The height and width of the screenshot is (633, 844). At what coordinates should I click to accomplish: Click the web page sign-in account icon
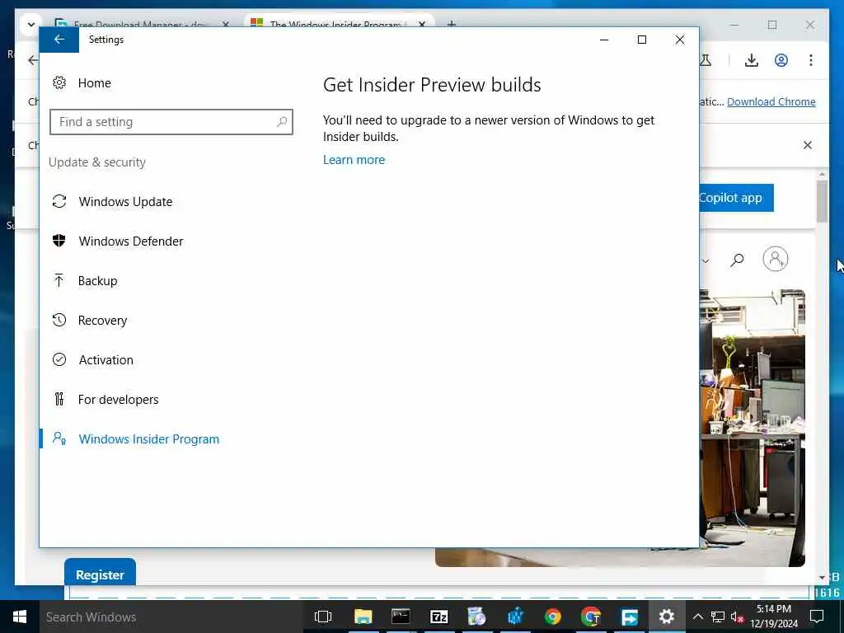point(775,259)
